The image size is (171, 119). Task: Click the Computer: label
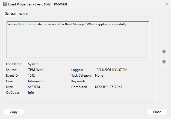[x=79, y=87]
